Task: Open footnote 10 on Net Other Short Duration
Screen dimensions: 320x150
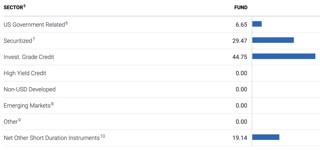Action: click(x=102, y=137)
